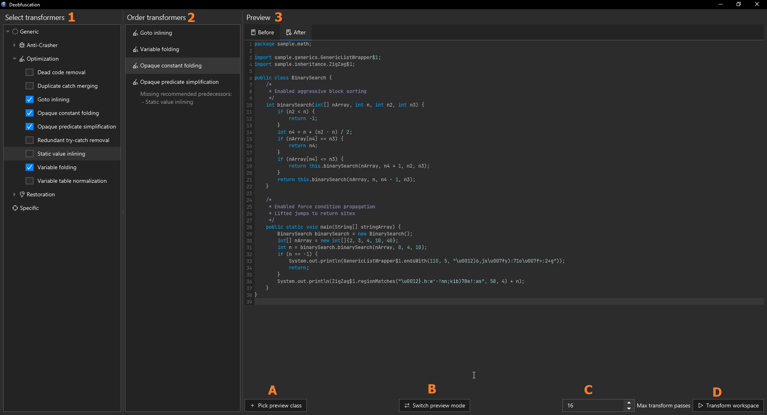Click the 'return n4;' code line

303,146
